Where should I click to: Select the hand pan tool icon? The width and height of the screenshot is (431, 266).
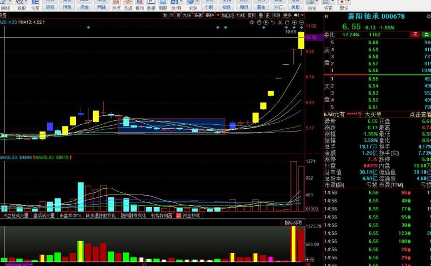[259, 22]
